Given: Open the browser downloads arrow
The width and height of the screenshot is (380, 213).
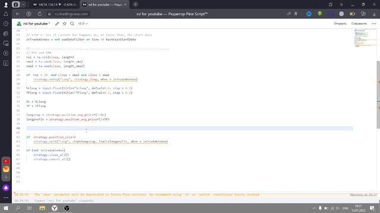Looking at the screenshot, I should point(374,14).
